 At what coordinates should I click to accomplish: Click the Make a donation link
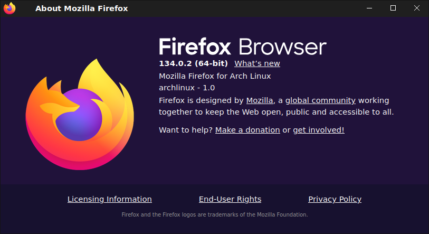click(247, 130)
